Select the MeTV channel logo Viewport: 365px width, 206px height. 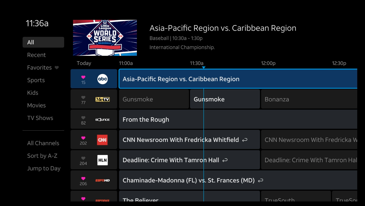click(102, 100)
